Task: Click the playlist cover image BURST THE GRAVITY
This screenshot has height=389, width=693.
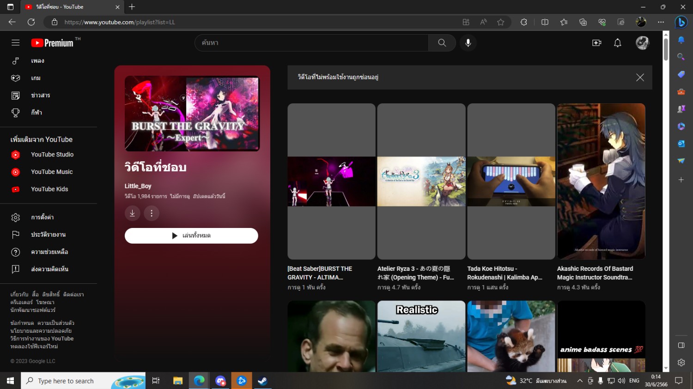Action: pyautogui.click(x=192, y=114)
